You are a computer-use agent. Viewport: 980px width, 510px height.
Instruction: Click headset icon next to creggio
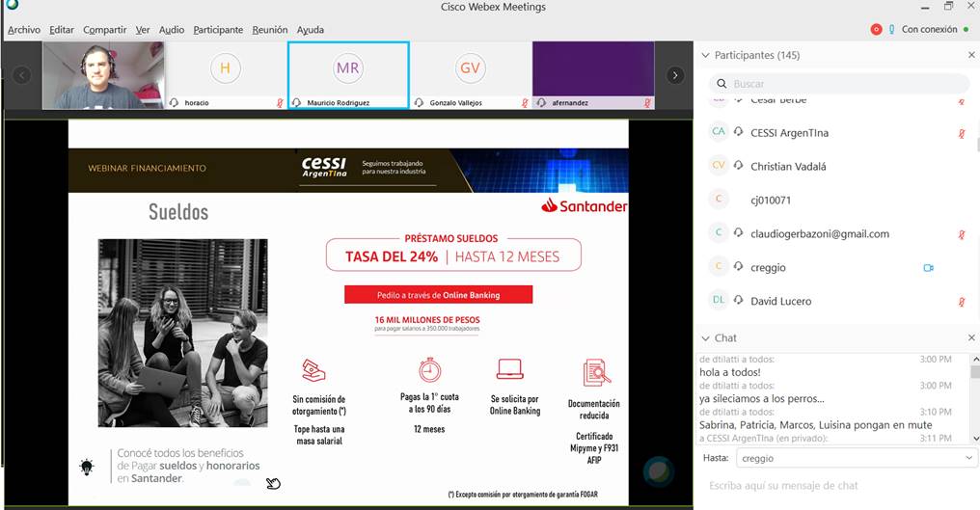coord(739,266)
